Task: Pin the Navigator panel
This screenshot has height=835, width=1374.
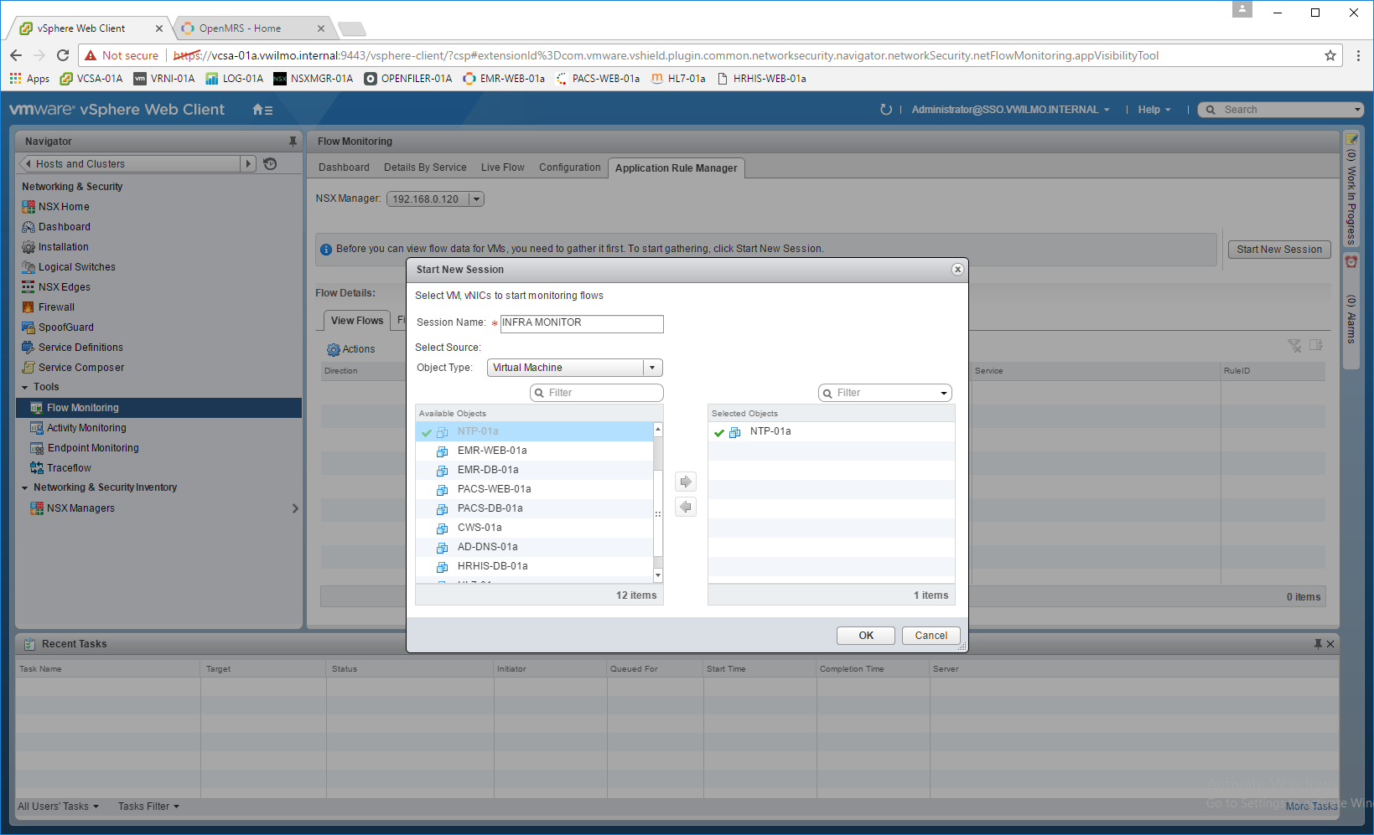Action: pyautogui.click(x=293, y=142)
